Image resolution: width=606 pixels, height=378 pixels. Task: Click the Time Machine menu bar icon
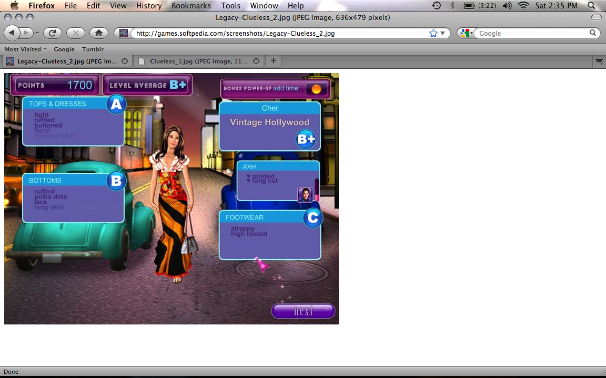436,5
